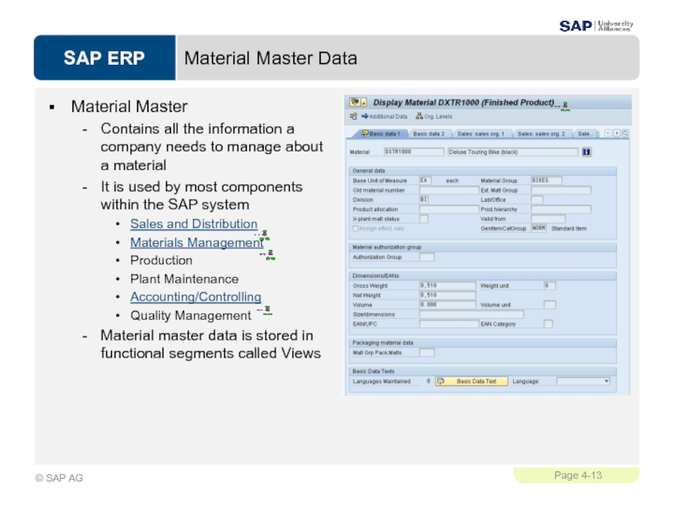Select the Ext. Matl Group field
The height and width of the screenshot is (505, 674).
(x=561, y=190)
